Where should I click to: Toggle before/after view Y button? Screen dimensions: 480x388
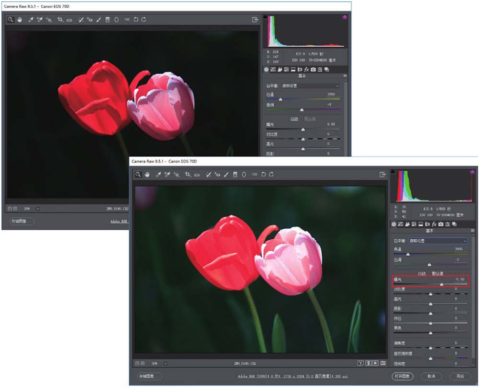[x=360, y=363]
